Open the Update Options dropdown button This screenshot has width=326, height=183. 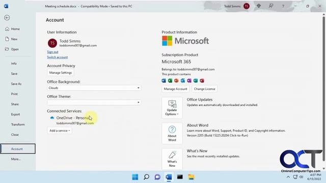point(172,108)
